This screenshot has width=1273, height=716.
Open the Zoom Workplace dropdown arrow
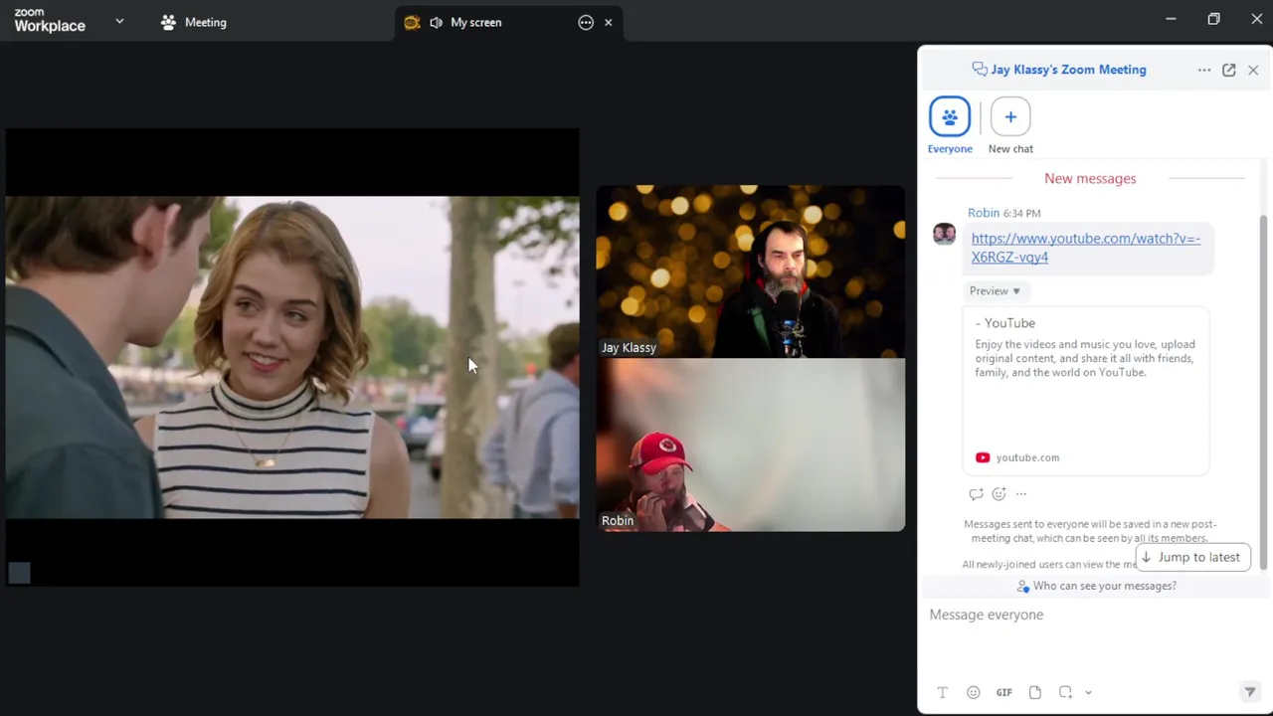coord(119,21)
